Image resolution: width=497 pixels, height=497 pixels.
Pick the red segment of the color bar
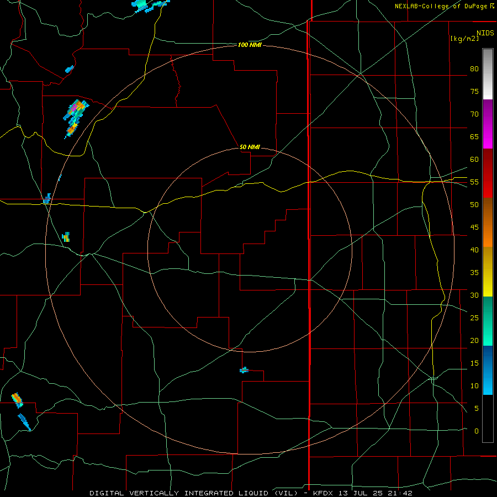point(488,173)
